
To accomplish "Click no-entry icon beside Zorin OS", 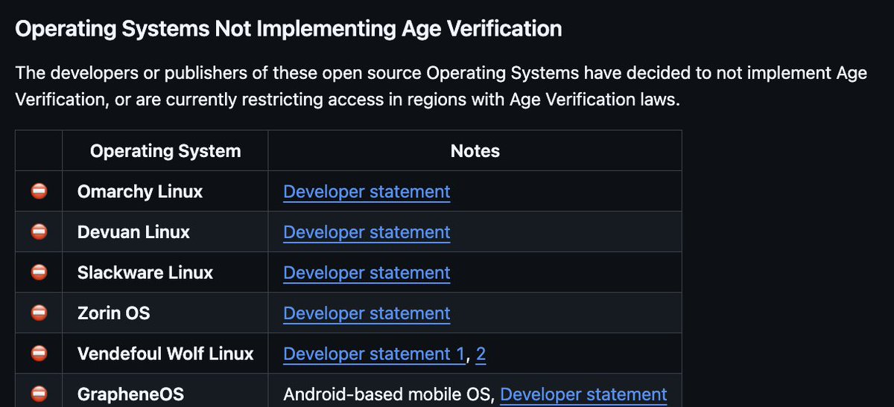I will point(39,313).
